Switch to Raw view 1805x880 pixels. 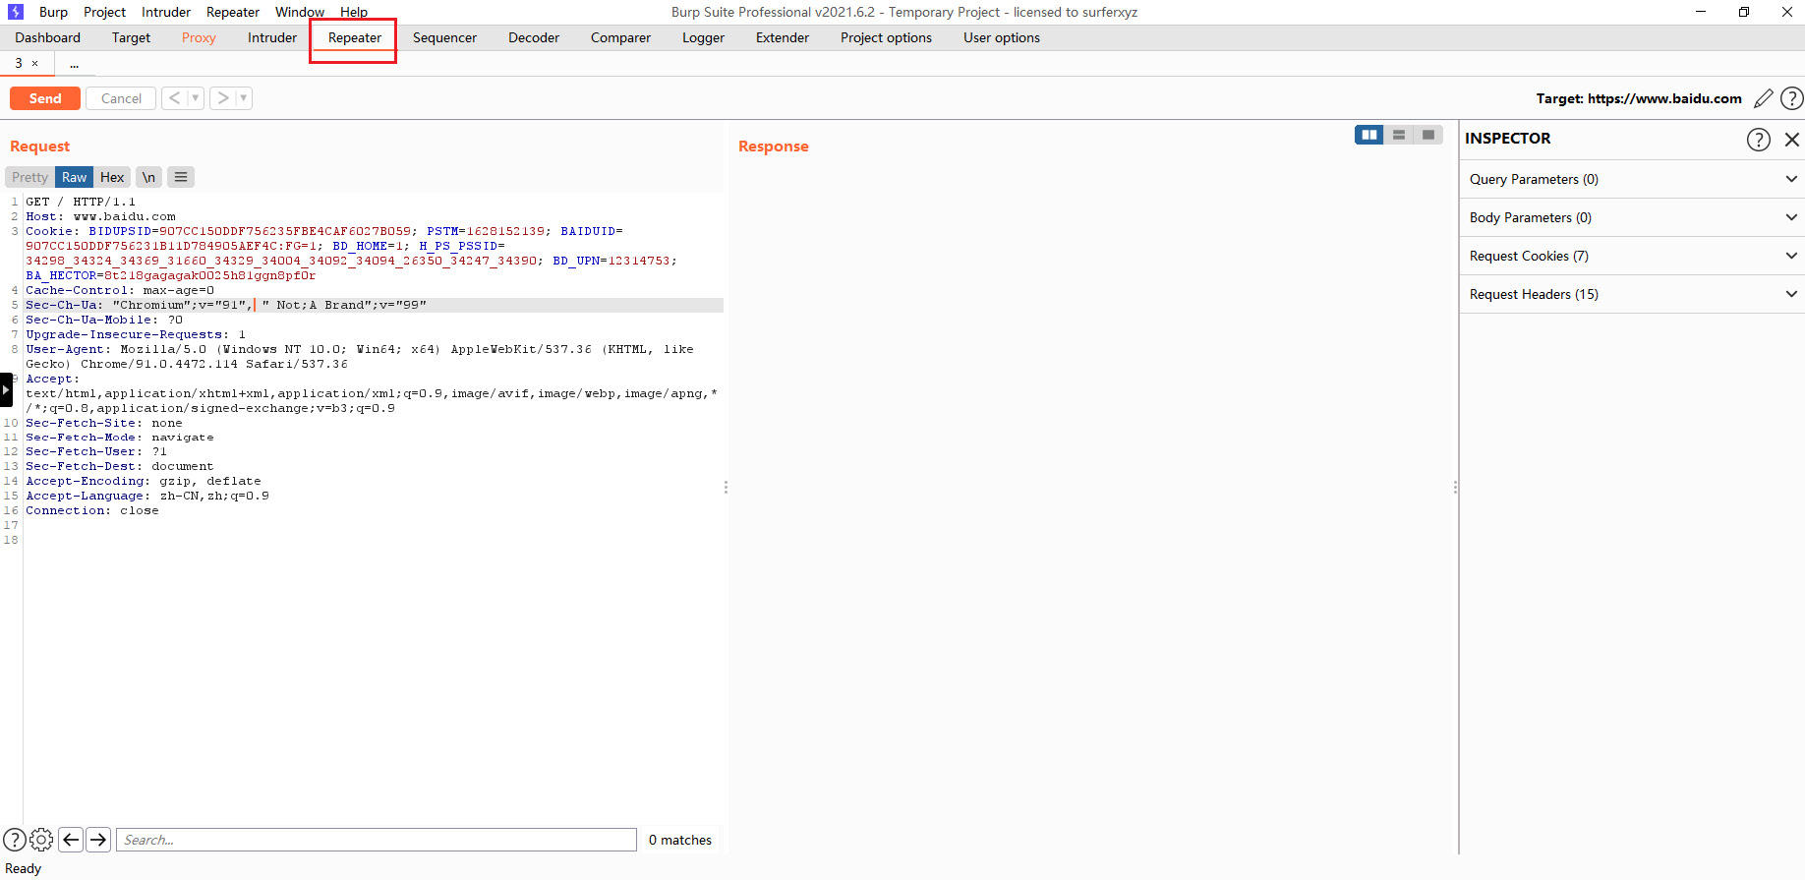[74, 177]
